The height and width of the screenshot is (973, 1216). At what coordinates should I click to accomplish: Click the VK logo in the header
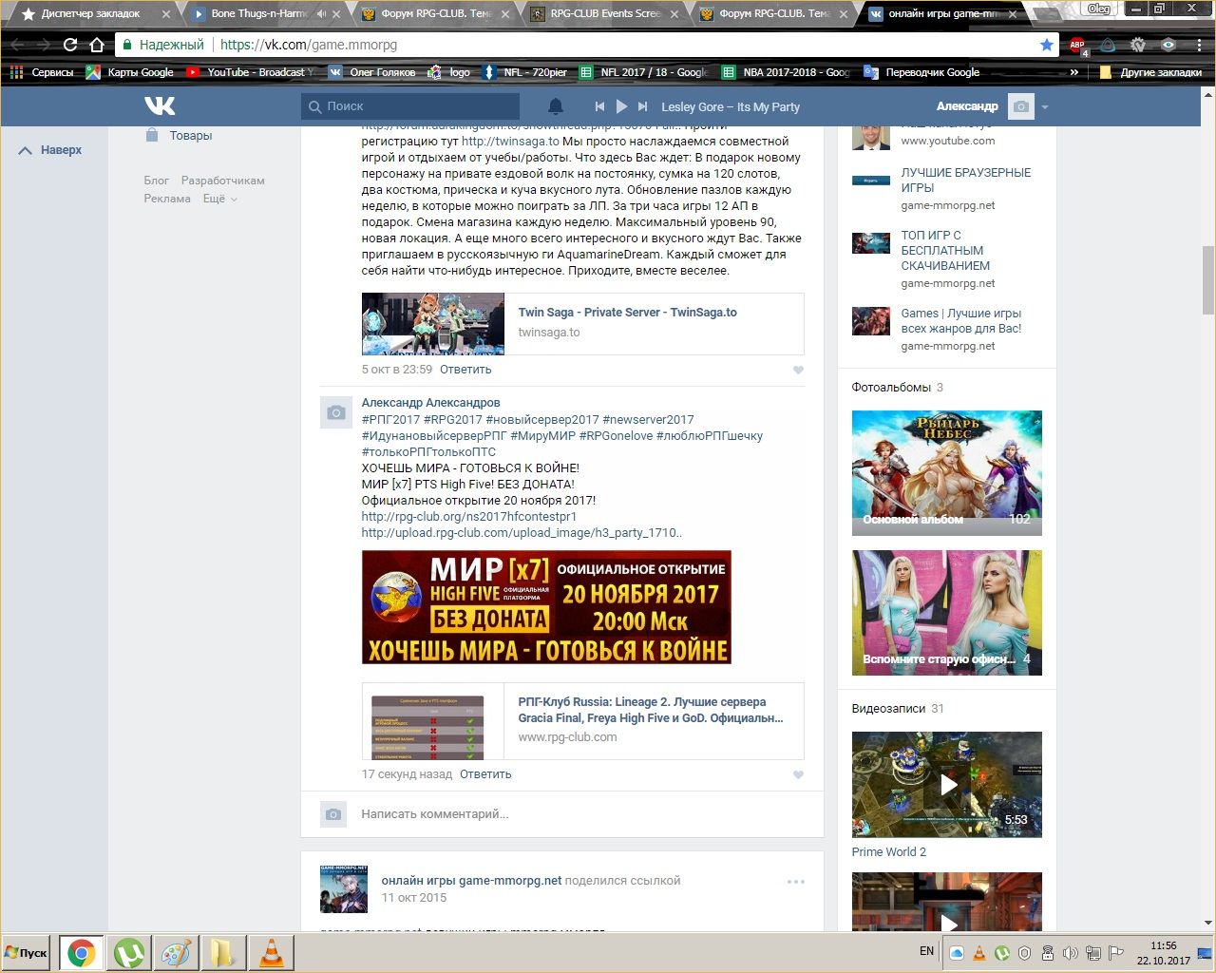[160, 106]
